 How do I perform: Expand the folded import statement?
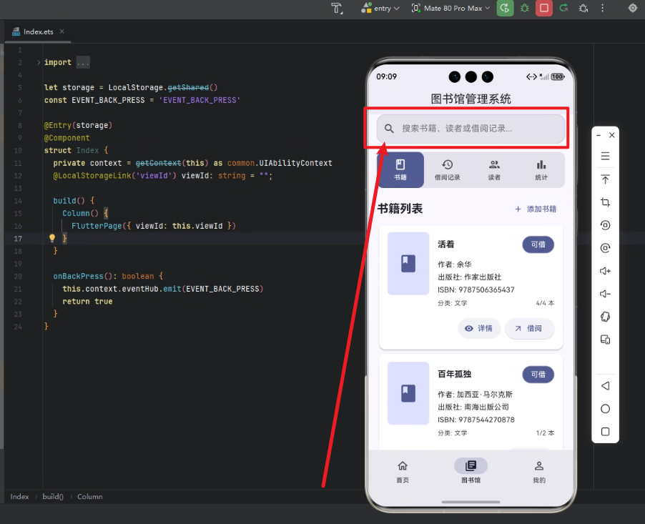click(x=82, y=61)
